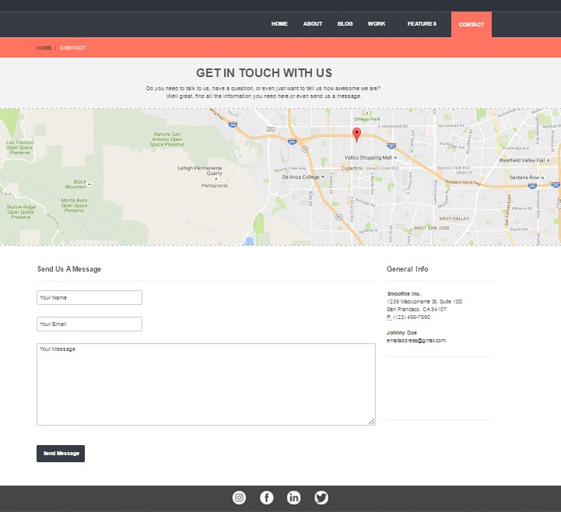Open the WORK nav item
This screenshot has height=512, width=561.
(377, 24)
